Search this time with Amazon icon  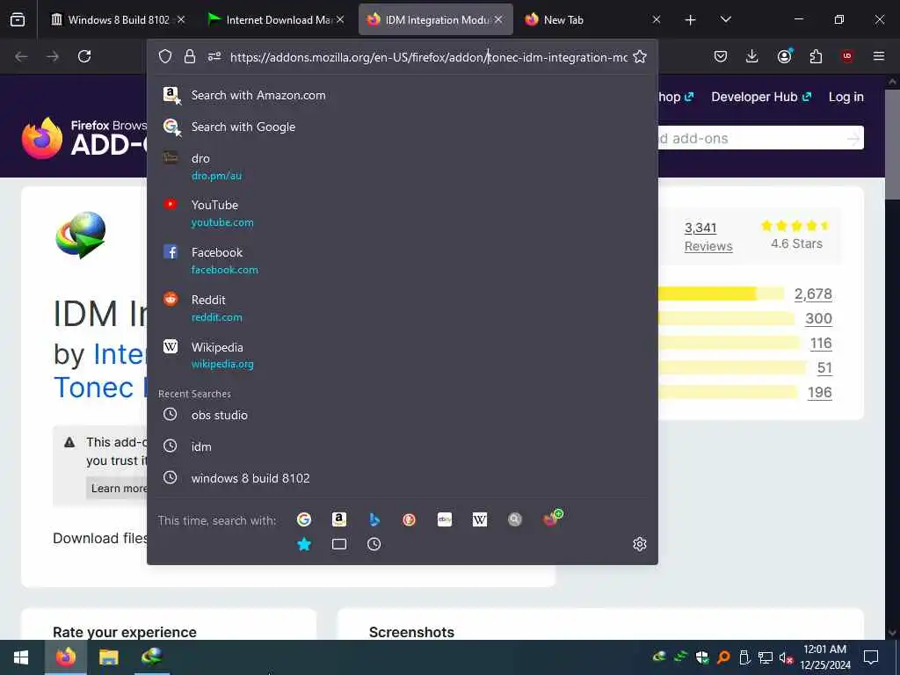(x=339, y=519)
